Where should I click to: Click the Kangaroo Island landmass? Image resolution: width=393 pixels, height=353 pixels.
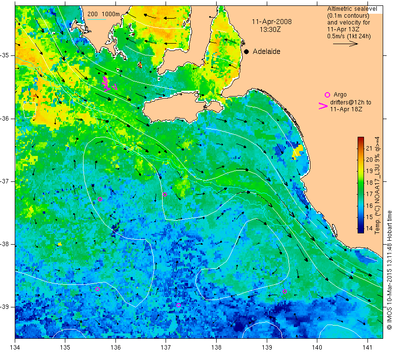pos(174,108)
